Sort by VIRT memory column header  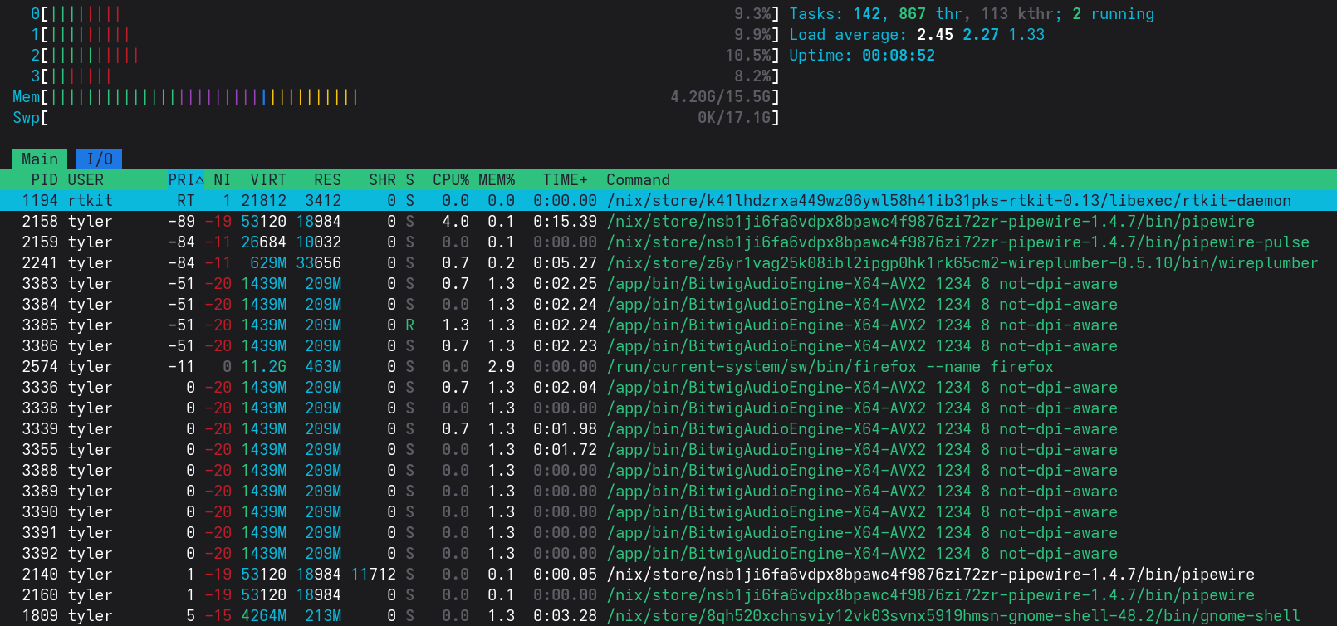[x=267, y=180]
